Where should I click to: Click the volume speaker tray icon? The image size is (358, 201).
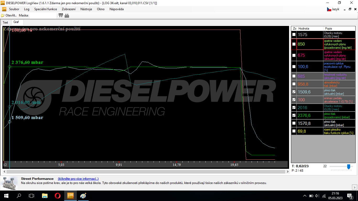point(317,196)
